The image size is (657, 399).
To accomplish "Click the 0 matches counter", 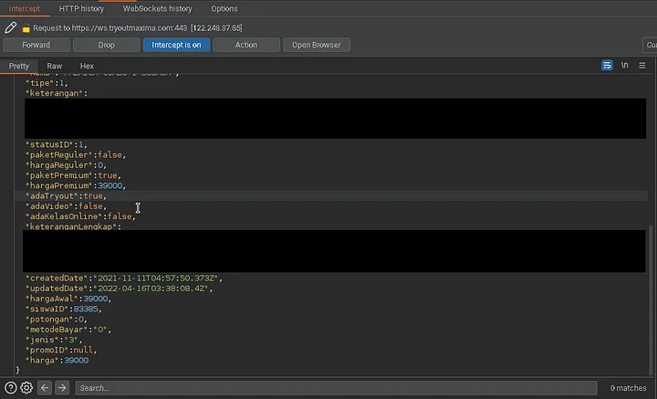I will click(x=628, y=388).
